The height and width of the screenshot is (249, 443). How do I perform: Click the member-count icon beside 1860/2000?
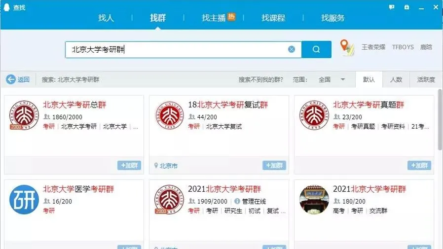tap(46, 116)
